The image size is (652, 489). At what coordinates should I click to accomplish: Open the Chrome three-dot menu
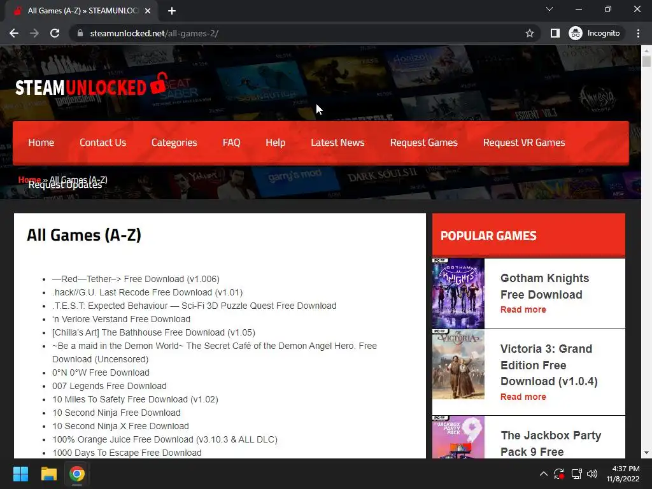[638, 33]
